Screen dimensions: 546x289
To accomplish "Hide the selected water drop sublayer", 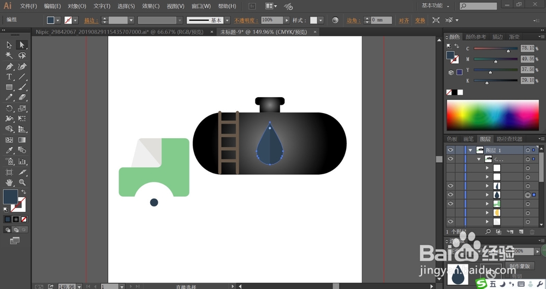I will (x=450, y=195).
